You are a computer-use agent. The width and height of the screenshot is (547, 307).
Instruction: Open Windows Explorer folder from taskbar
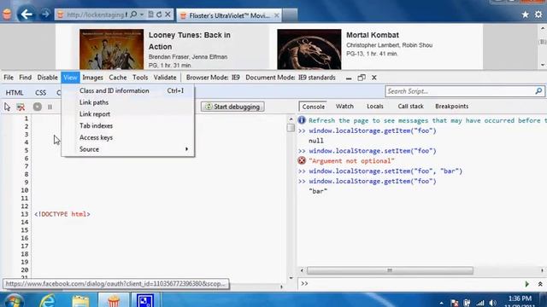(80, 301)
